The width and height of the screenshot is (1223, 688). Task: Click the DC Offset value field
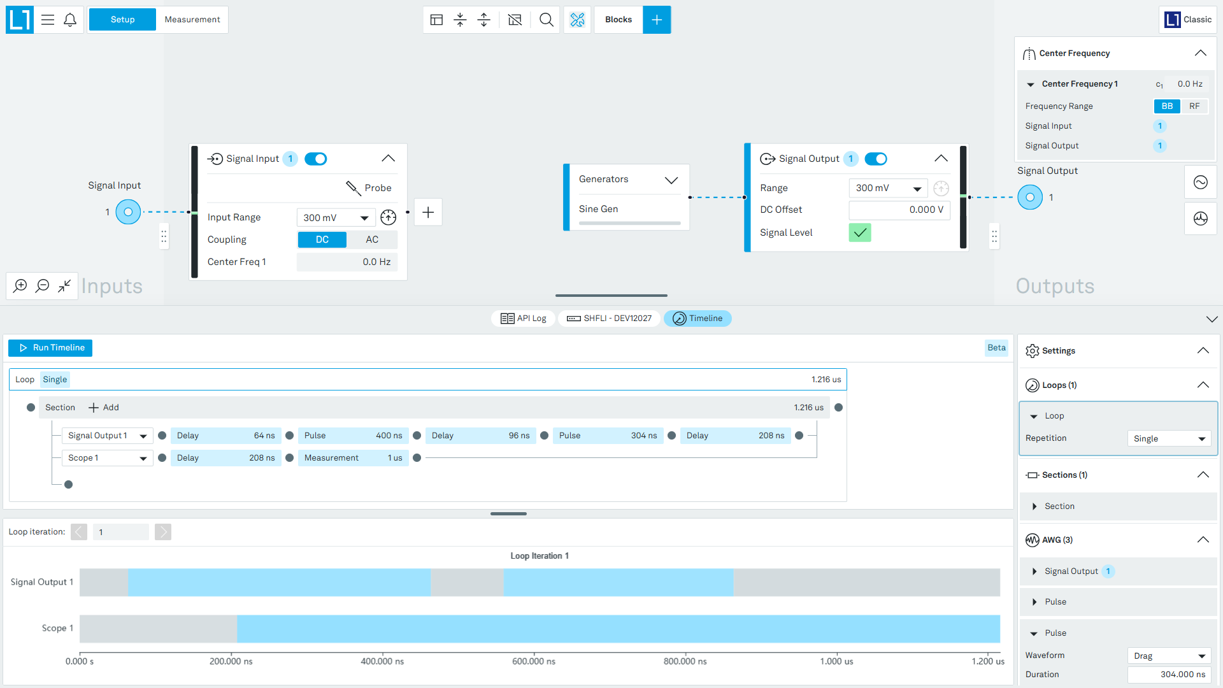899,210
